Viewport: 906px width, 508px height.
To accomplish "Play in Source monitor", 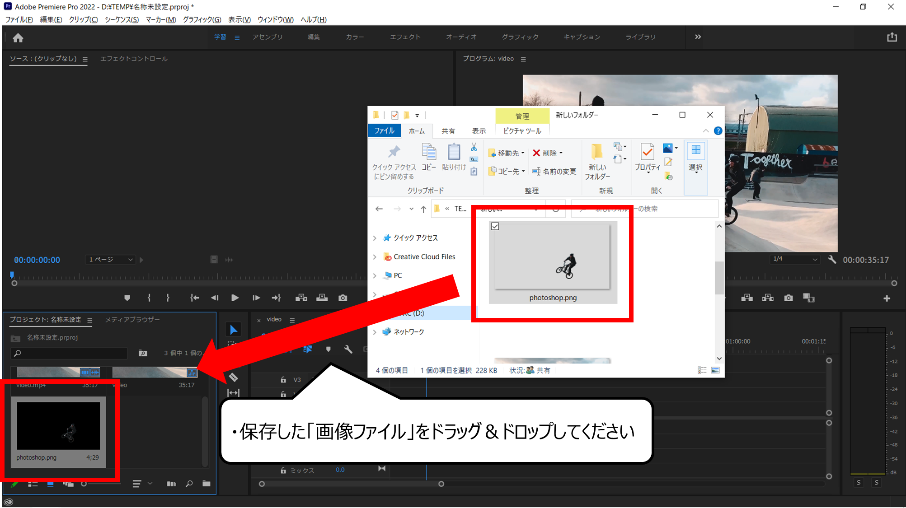I will (x=235, y=298).
